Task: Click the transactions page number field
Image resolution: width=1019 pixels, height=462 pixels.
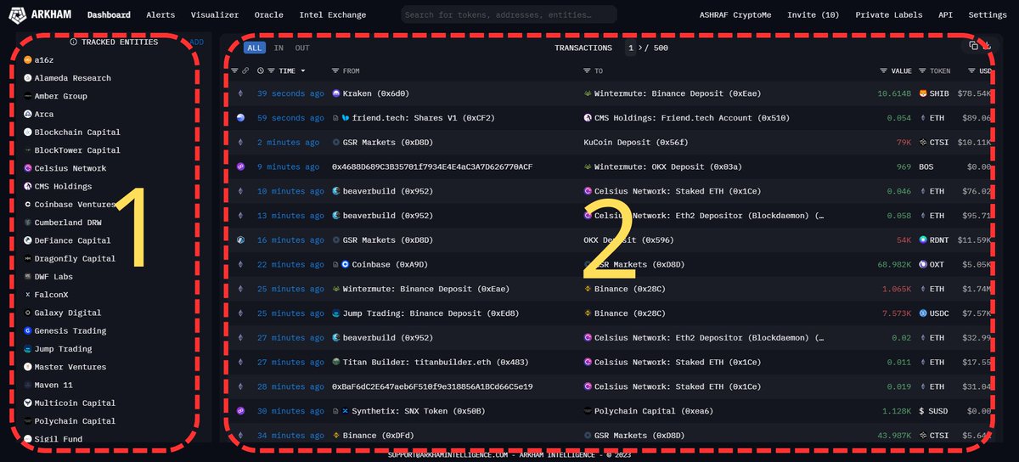Action: click(629, 48)
